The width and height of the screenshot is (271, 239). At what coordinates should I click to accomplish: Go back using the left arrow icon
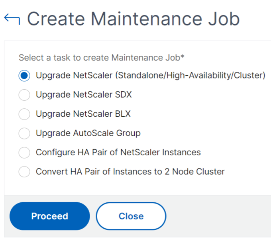[x=12, y=19]
